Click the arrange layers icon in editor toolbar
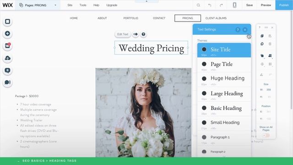The height and width of the screenshot is (165, 293). tap(262, 55)
